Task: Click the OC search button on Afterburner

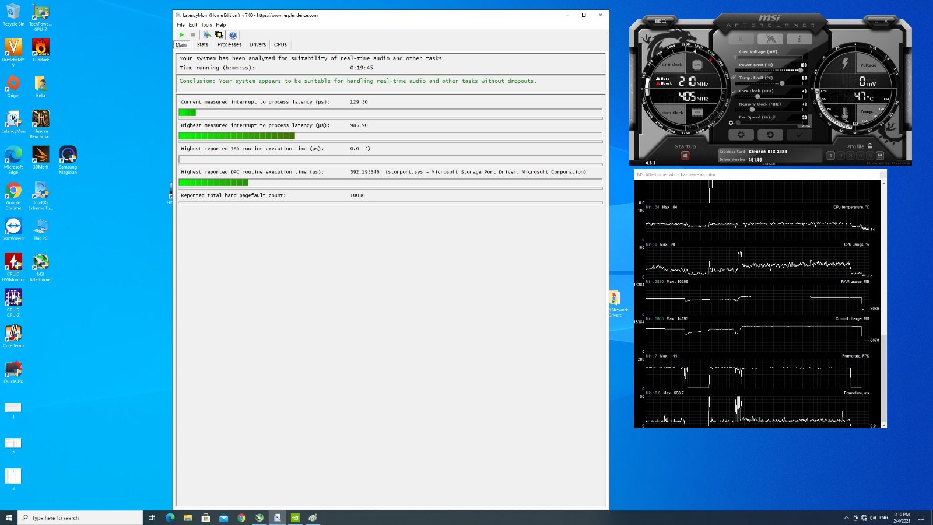Action: click(661, 21)
